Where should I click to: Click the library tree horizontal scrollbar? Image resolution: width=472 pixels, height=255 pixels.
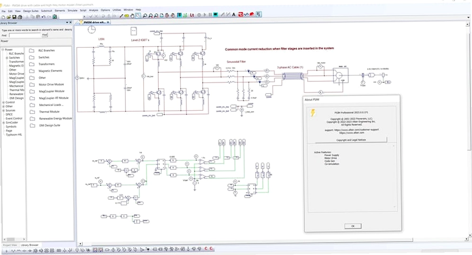pos(14,239)
